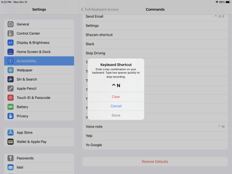Tap the Mon Oct 12 date
Screen dimensions: 232x174
point(20,2)
